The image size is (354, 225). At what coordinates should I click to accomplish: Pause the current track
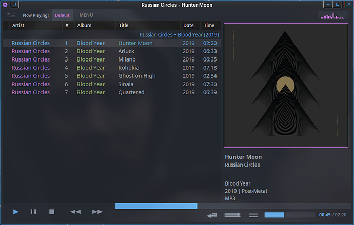click(33, 212)
